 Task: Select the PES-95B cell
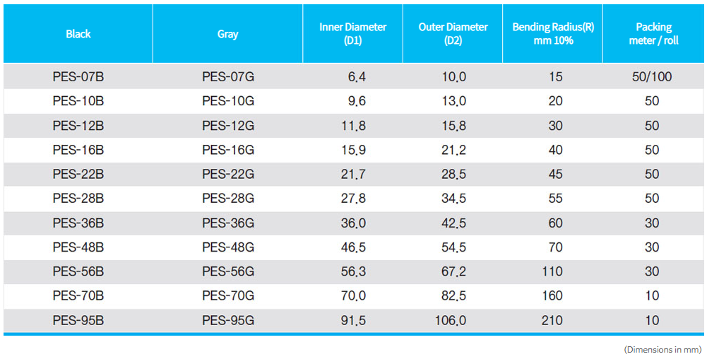point(78,320)
